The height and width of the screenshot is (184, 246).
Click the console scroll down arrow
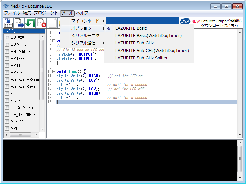point(240,178)
